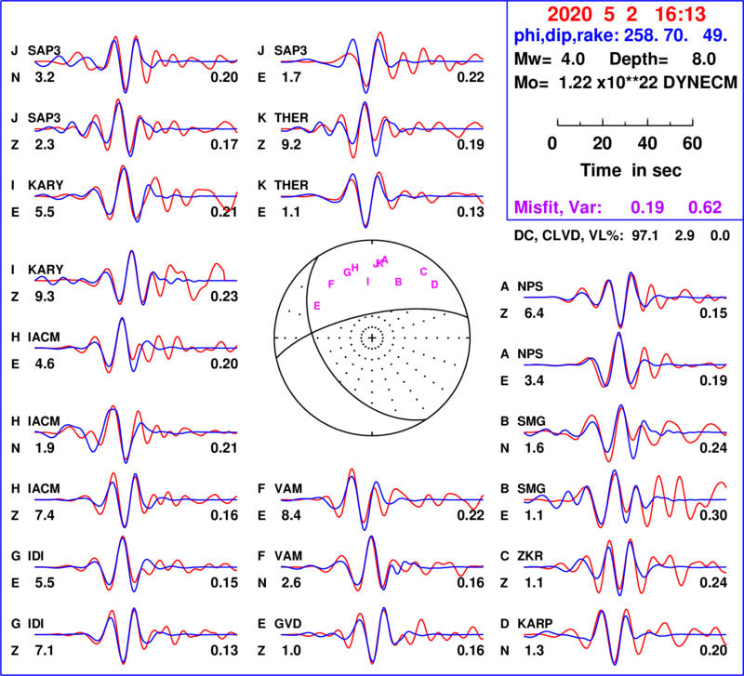Click amplitude value 6.4 under NPS
The height and width of the screenshot is (676, 744).
(534, 313)
